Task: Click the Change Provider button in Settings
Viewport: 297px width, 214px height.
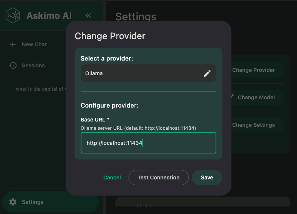Action: pos(257,70)
